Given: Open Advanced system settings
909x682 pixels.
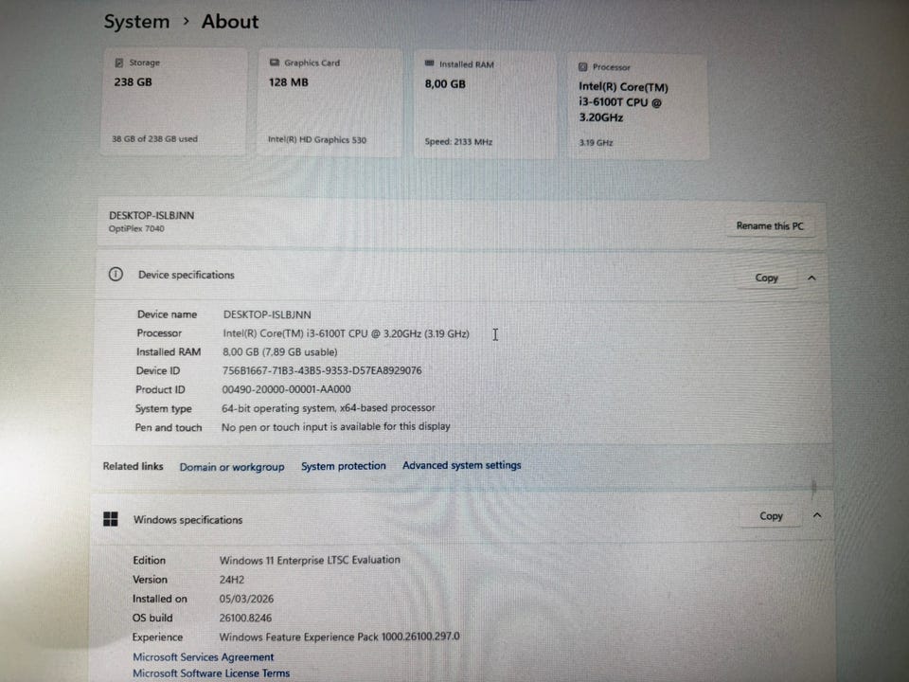Looking at the screenshot, I should click(x=462, y=465).
